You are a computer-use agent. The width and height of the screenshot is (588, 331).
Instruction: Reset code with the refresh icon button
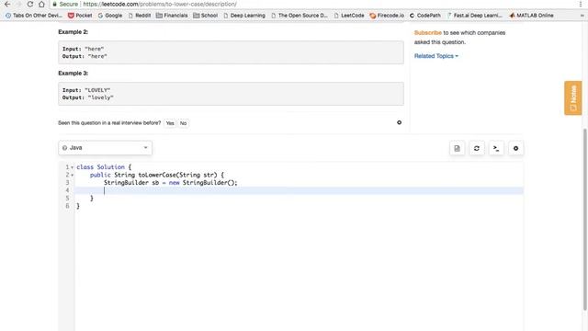477,148
